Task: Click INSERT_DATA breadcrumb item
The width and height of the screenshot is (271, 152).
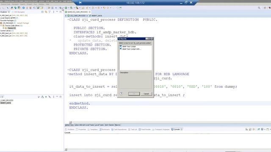Action: pos(96,16)
